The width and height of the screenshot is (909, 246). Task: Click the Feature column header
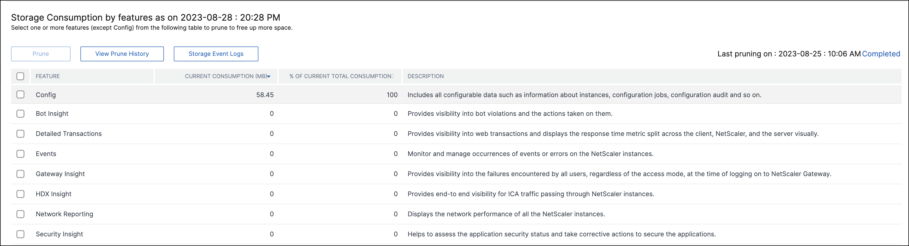click(48, 76)
